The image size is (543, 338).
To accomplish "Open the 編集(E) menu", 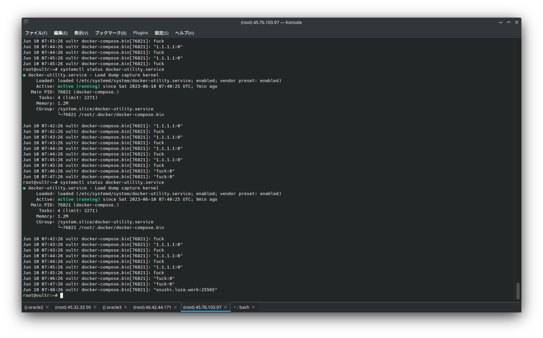I will tap(61, 33).
